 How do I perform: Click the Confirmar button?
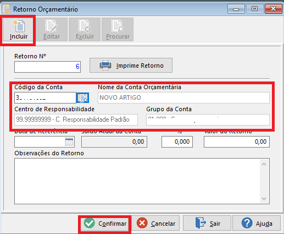105,224
